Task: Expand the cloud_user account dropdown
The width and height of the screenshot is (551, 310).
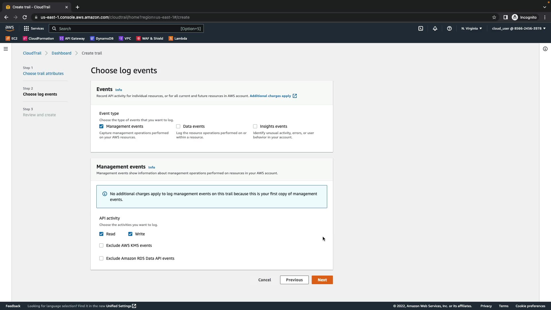Action: 519,28
